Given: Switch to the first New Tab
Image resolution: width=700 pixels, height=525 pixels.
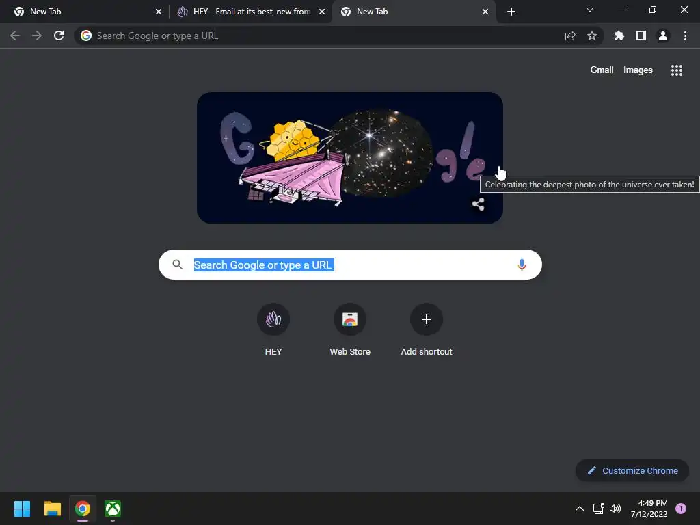Looking at the screenshot, I should click(85, 12).
